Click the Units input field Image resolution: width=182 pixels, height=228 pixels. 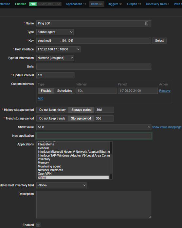[94, 66]
